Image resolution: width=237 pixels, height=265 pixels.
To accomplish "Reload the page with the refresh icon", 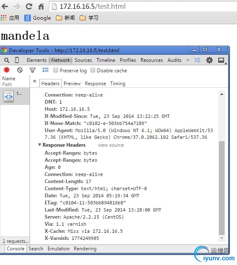I will pyautogui.click(x=29, y=7).
